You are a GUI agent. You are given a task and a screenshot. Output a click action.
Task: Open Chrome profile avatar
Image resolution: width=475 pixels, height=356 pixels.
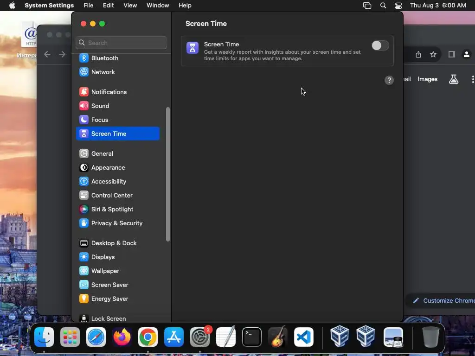pos(467,55)
